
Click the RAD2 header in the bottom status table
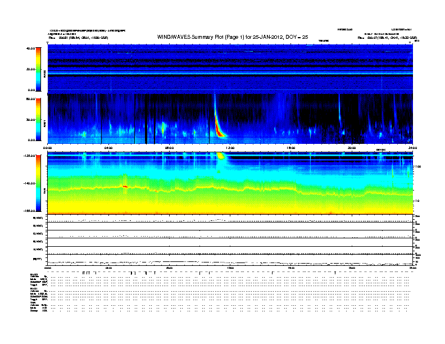point(34,274)
